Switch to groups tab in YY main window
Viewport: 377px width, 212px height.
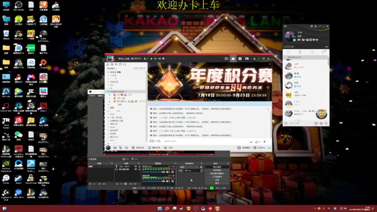(311, 52)
